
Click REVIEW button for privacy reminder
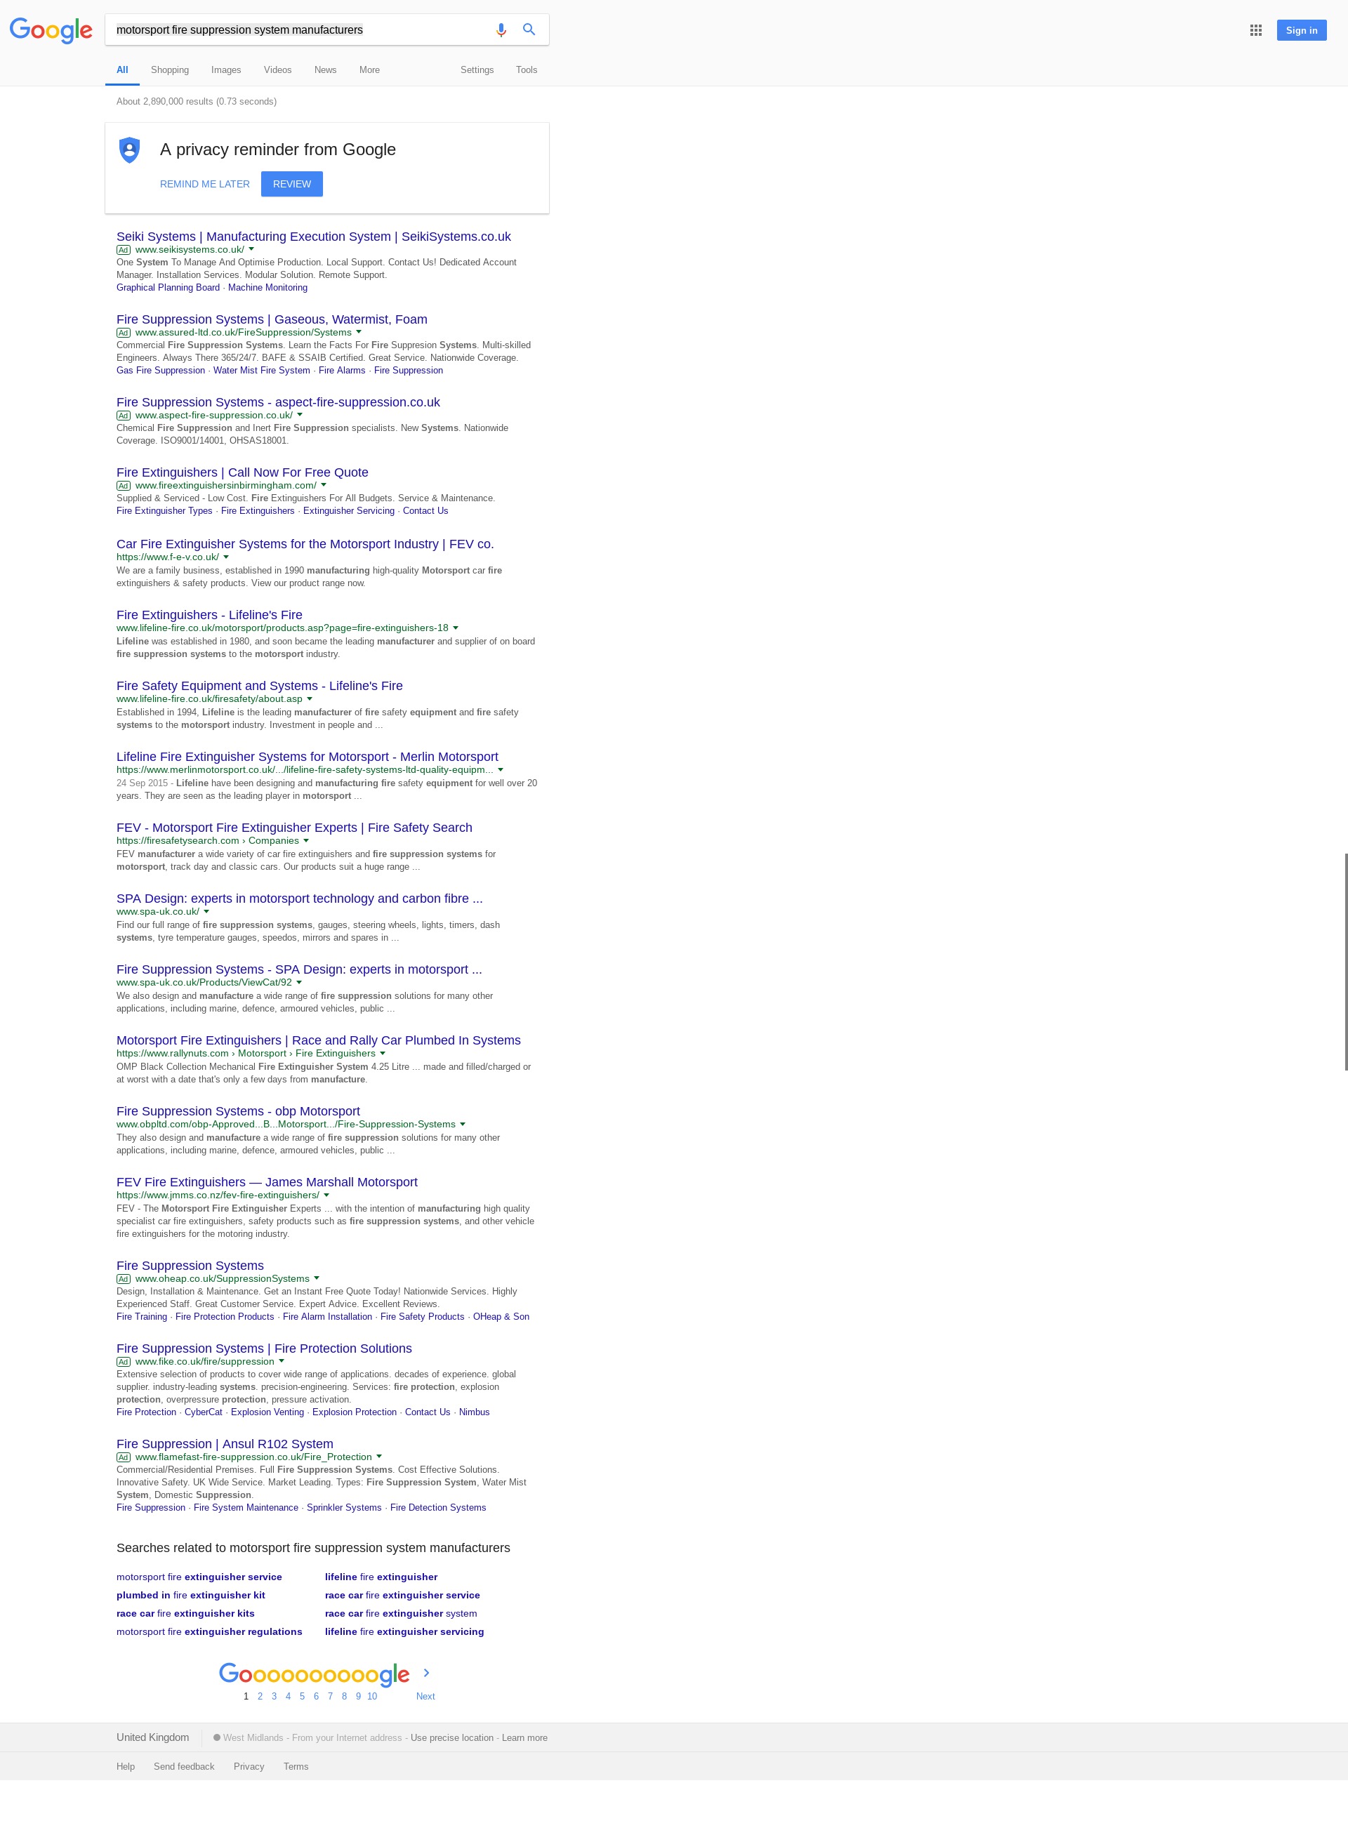point(292,183)
